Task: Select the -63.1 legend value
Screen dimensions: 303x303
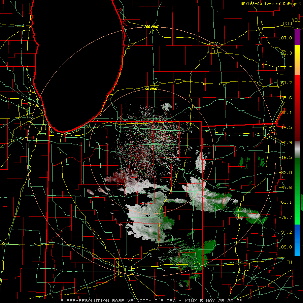Action: tap(285, 202)
